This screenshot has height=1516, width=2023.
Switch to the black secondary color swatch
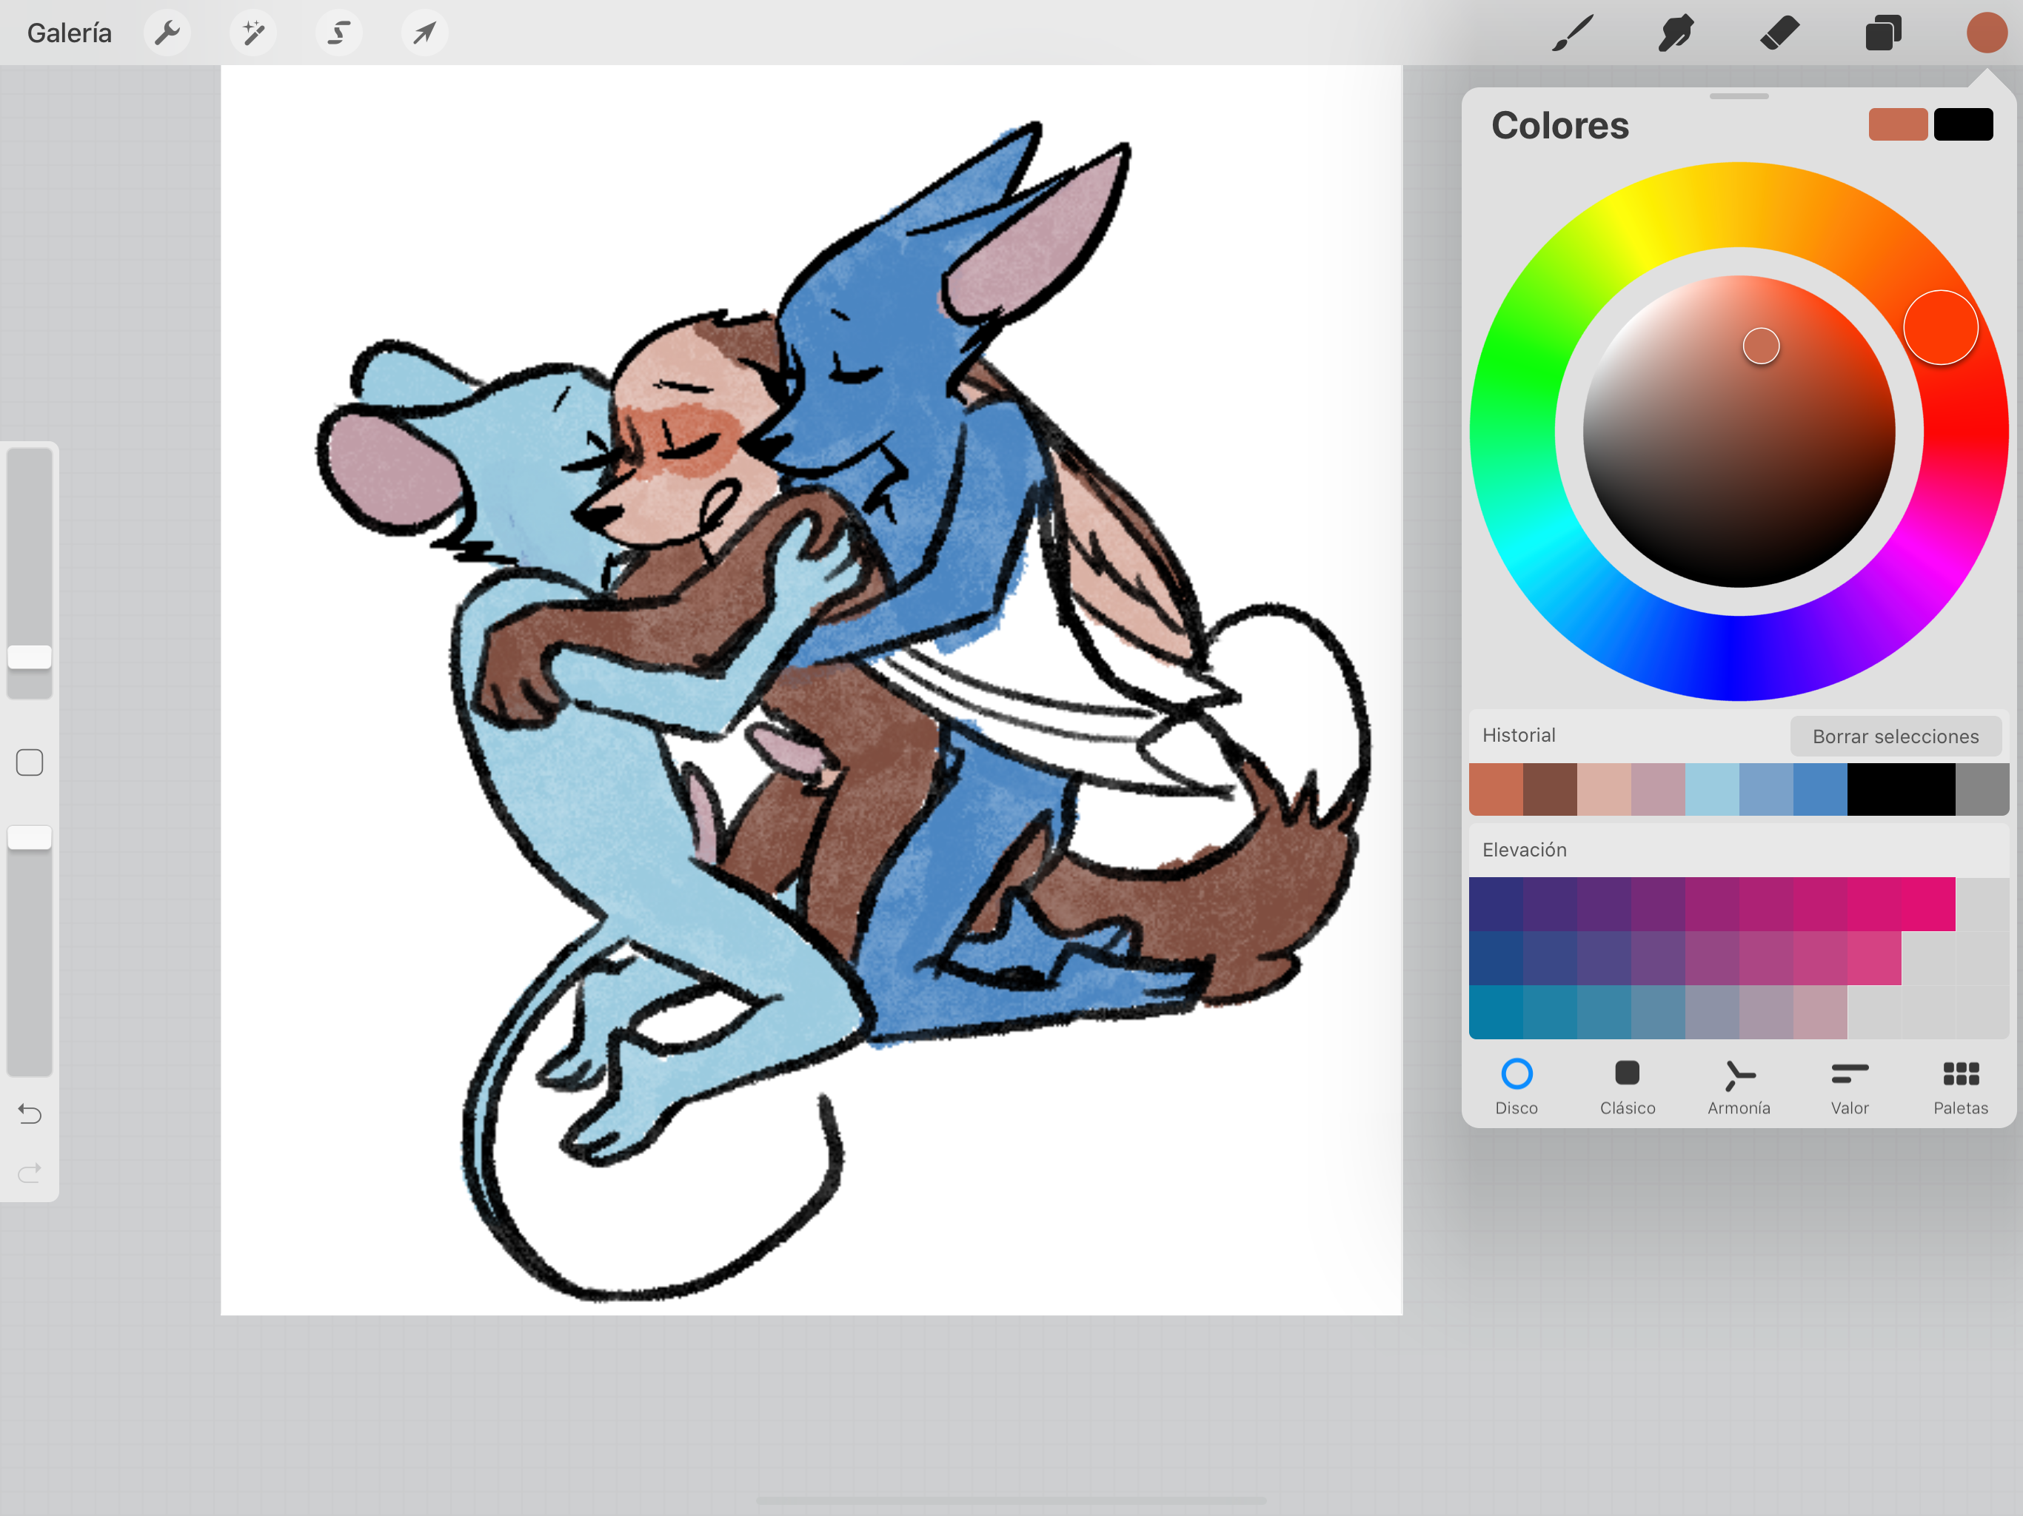point(1962,124)
